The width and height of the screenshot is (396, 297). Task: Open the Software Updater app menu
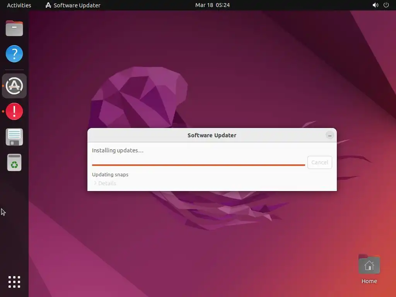[x=73, y=5]
